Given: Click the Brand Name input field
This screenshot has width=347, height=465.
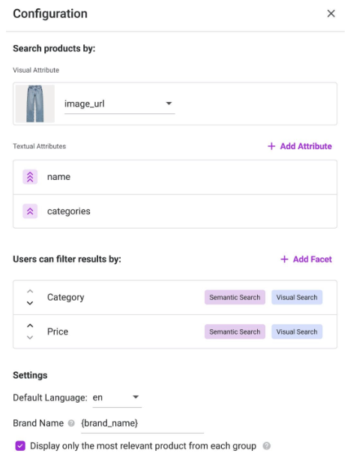Looking at the screenshot, I should pyautogui.click(x=142, y=424).
